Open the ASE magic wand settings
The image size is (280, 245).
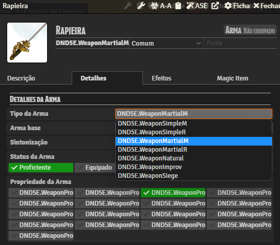pyautogui.click(x=197, y=6)
